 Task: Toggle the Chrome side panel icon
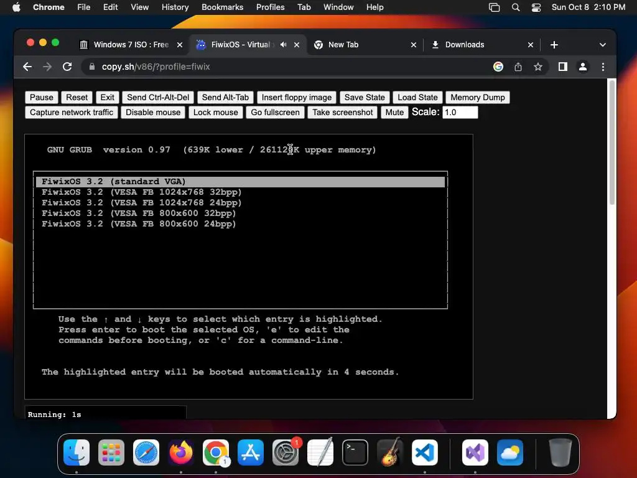tap(562, 67)
